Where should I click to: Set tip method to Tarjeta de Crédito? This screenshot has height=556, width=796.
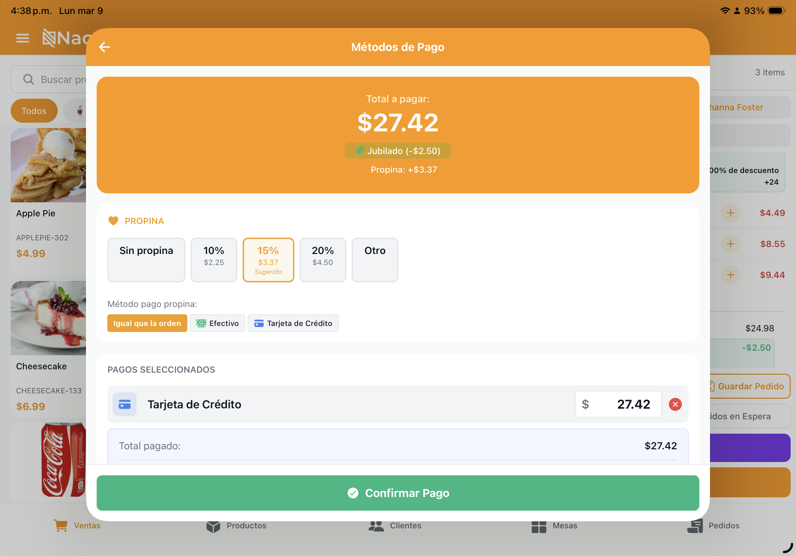point(293,323)
